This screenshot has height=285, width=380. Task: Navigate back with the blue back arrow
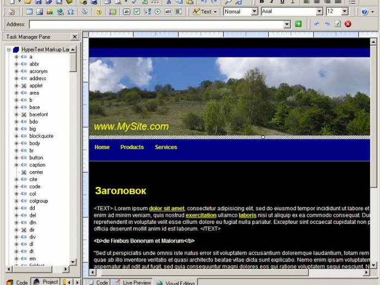click(x=317, y=24)
